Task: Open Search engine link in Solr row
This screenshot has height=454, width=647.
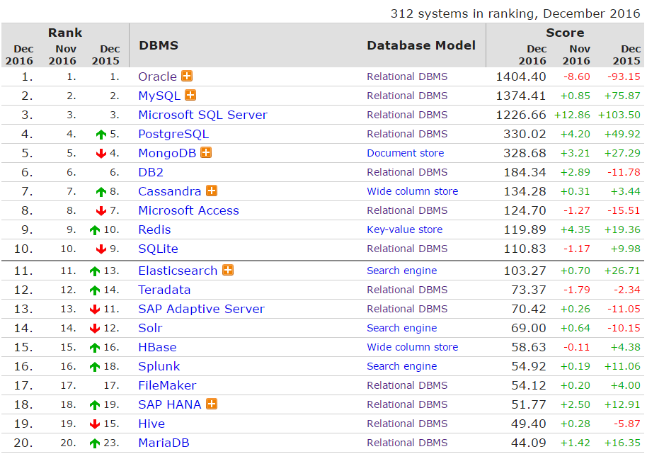Action: point(401,328)
